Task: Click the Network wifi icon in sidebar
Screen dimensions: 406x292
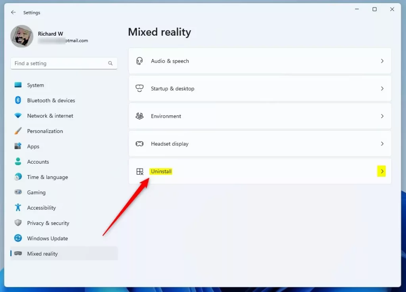Action: point(18,115)
